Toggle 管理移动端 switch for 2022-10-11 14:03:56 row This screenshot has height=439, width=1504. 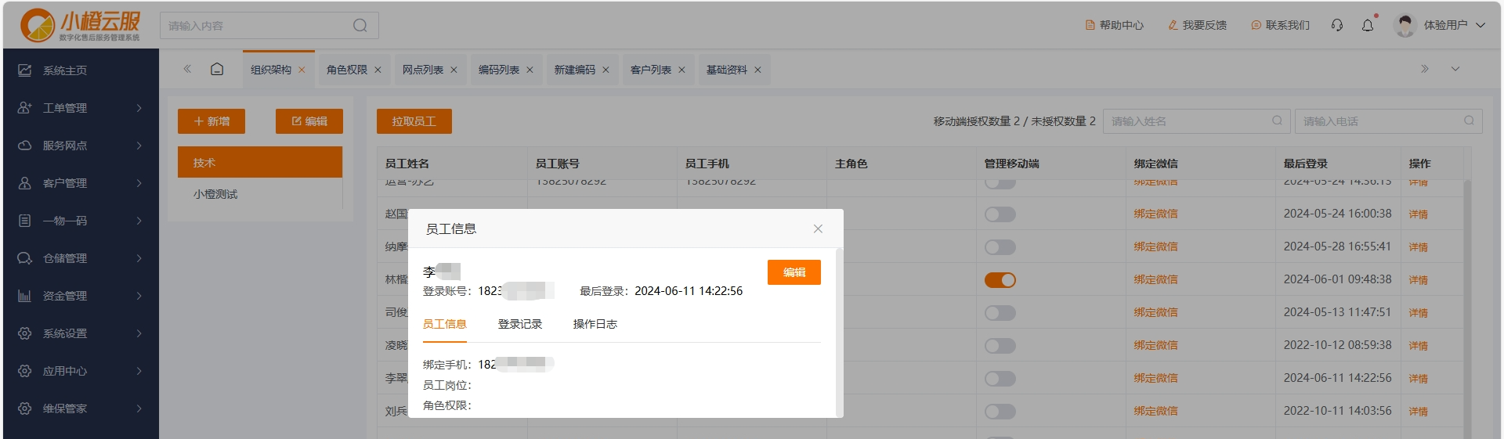pyautogui.click(x=1000, y=412)
